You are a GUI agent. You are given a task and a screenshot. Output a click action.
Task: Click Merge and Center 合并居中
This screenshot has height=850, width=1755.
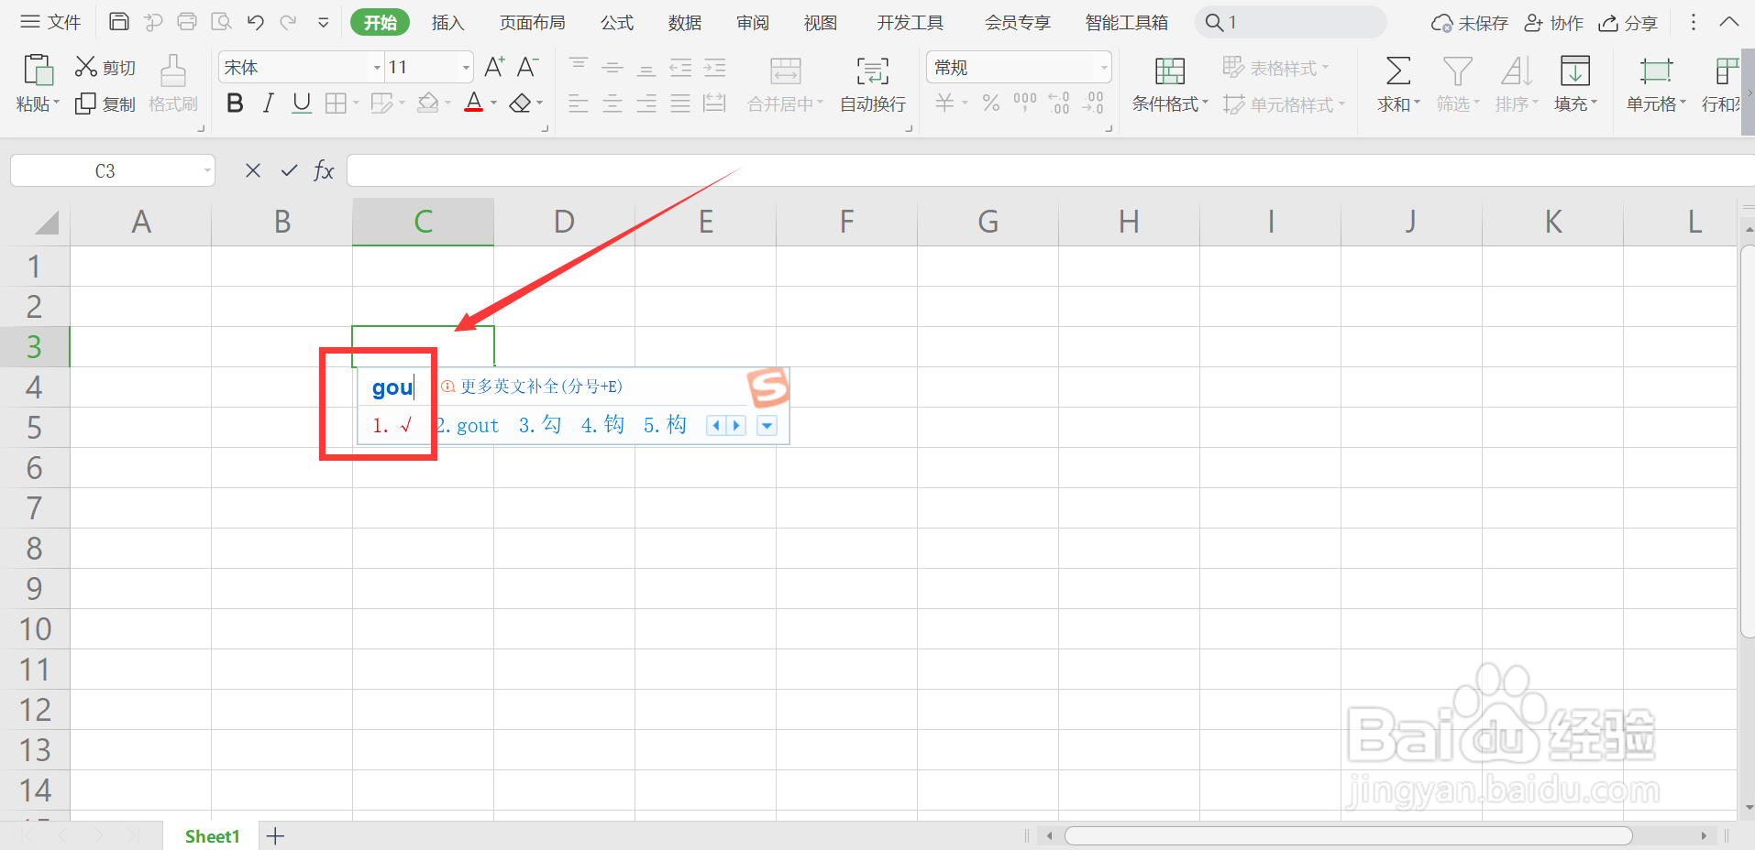pos(786,83)
